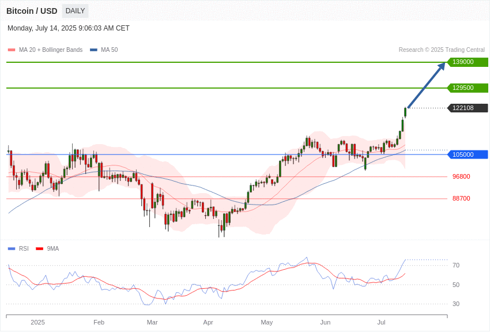Click the 'Jun' time axis label

[x=325, y=322]
